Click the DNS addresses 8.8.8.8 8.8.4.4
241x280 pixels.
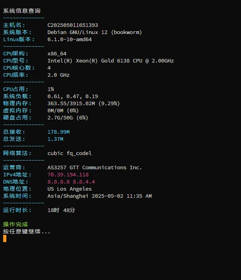[x=71, y=182]
